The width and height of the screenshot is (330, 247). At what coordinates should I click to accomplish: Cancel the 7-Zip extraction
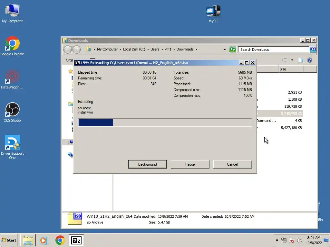(232, 164)
